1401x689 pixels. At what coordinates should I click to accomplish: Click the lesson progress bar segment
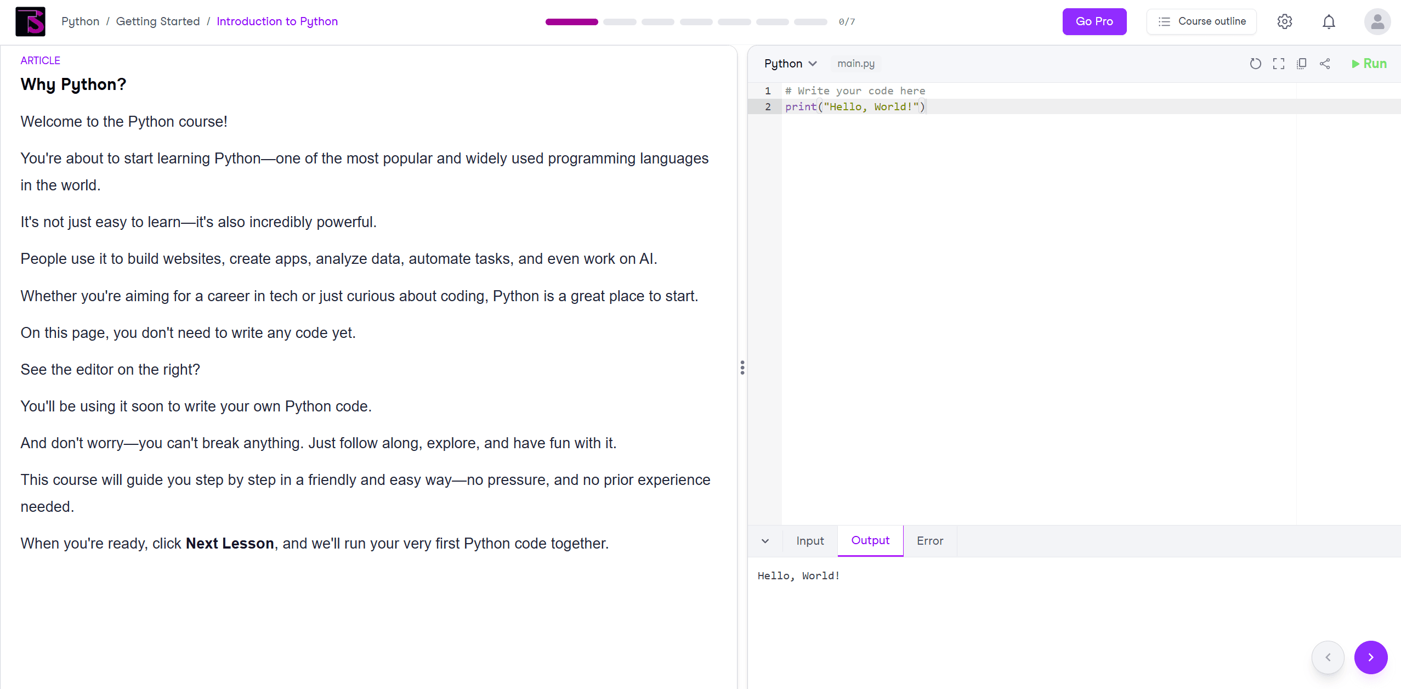click(x=571, y=22)
